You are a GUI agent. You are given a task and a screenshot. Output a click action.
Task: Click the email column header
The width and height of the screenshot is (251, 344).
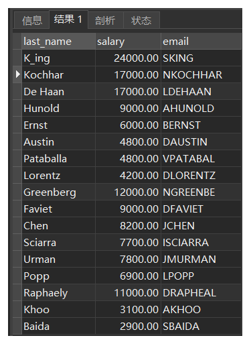click(201, 42)
